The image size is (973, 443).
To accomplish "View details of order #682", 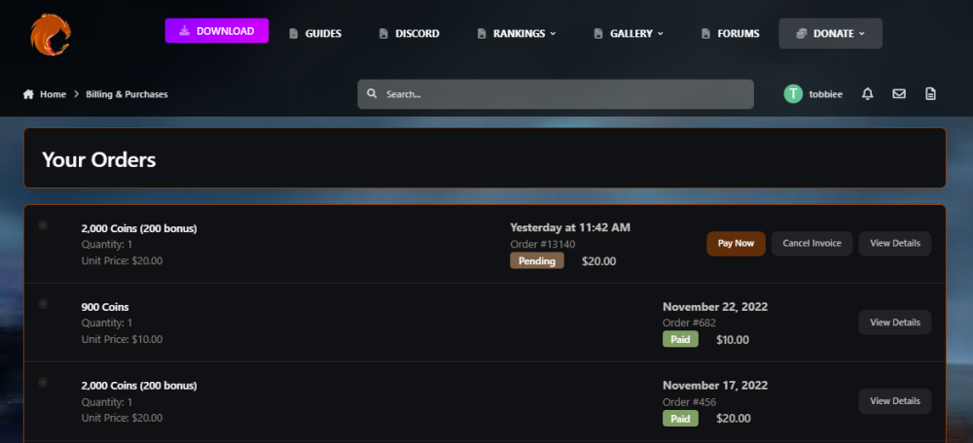I will tap(895, 323).
